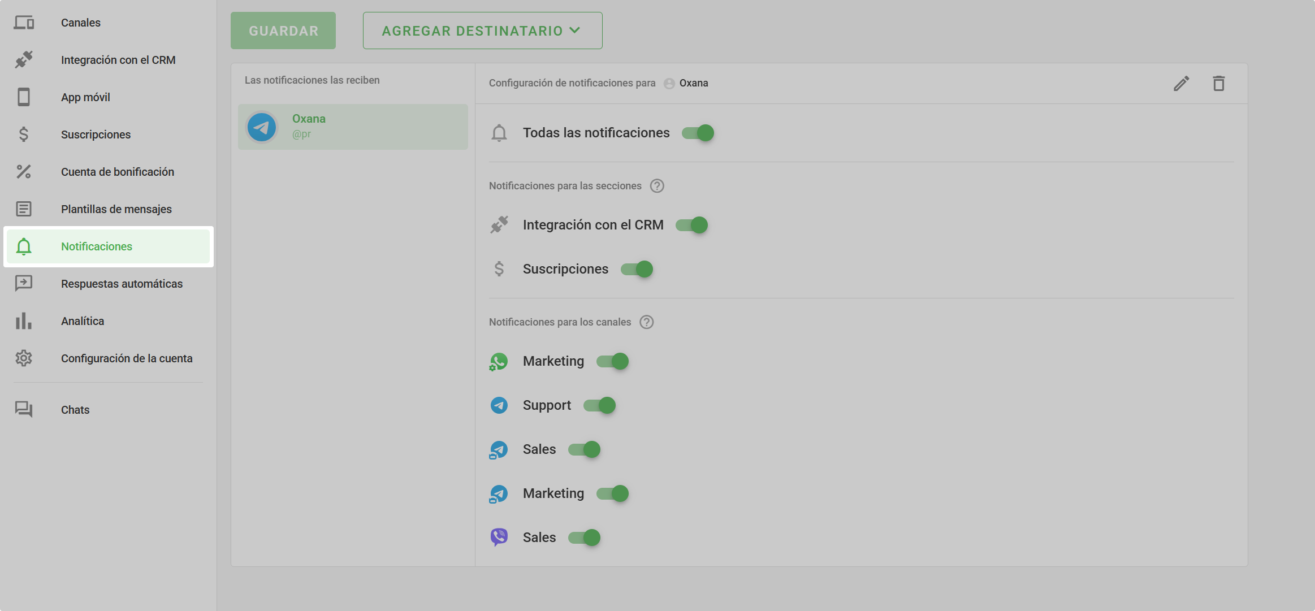Viewport: 1315px width, 611px height.
Task: Open the Agregar destinatario dropdown
Action: pyautogui.click(x=483, y=31)
